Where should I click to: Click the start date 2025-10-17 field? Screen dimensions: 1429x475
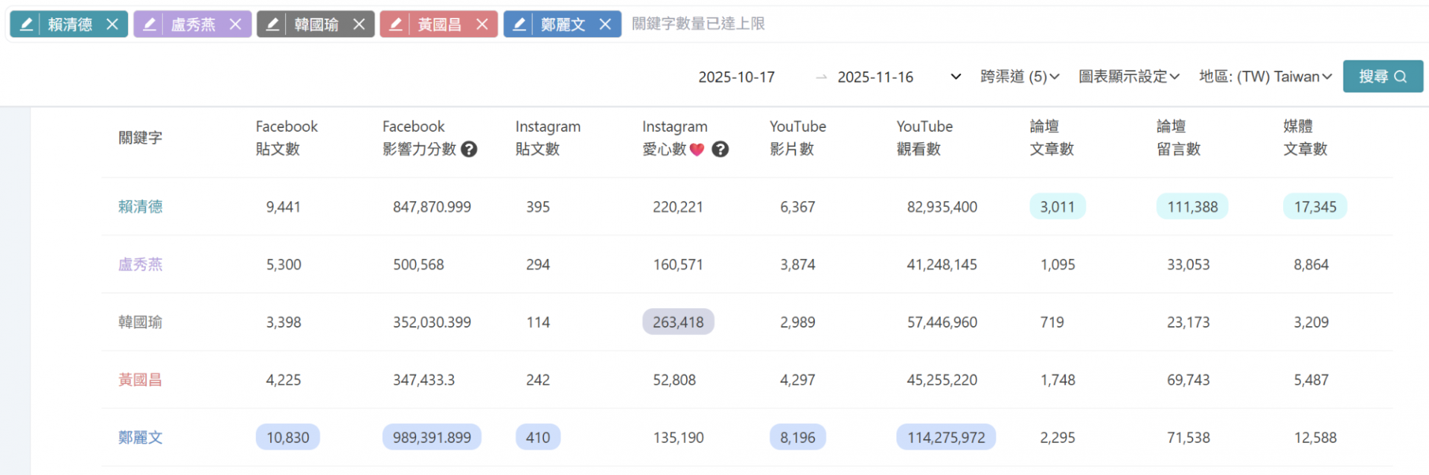point(736,77)
